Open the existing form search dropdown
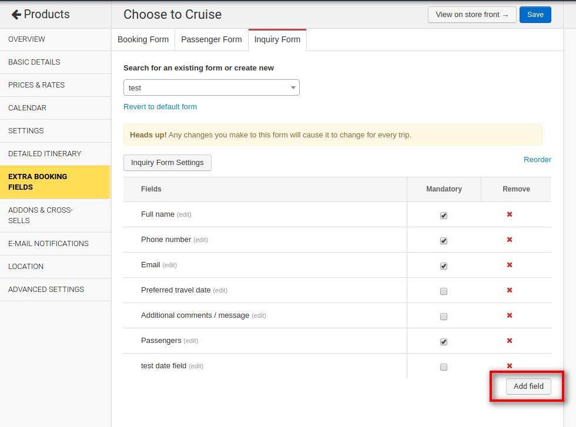The height and width of the screenshot is (427, 576). pyautogui.click(x=211, y=88)
